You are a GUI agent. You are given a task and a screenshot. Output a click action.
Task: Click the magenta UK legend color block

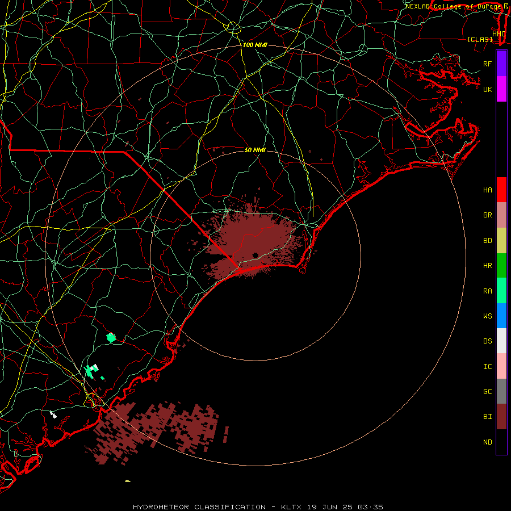[501, 89]
